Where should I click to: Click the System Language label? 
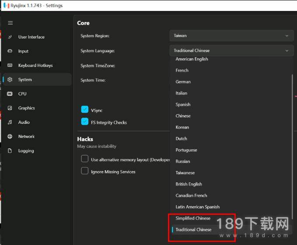coord(98,51)
